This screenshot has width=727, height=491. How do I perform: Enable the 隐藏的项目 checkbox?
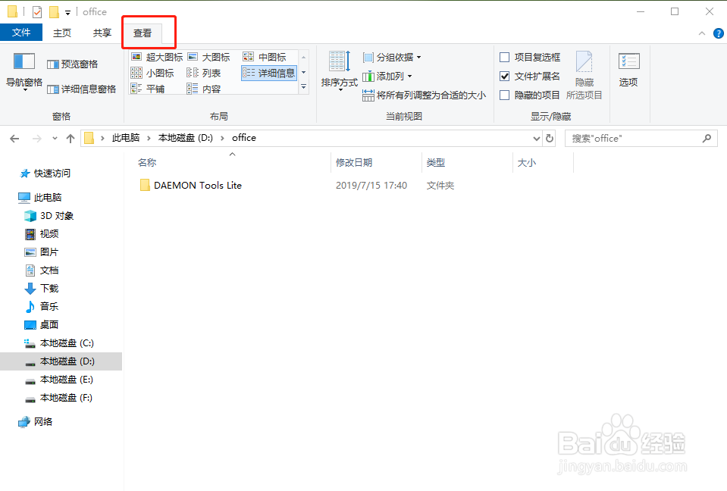click(x=504, y=95)
